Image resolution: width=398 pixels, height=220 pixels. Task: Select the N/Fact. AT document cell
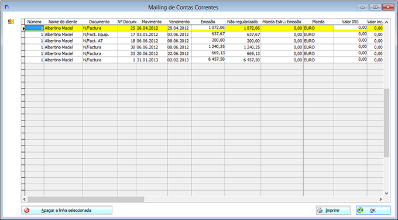[100, 41]
